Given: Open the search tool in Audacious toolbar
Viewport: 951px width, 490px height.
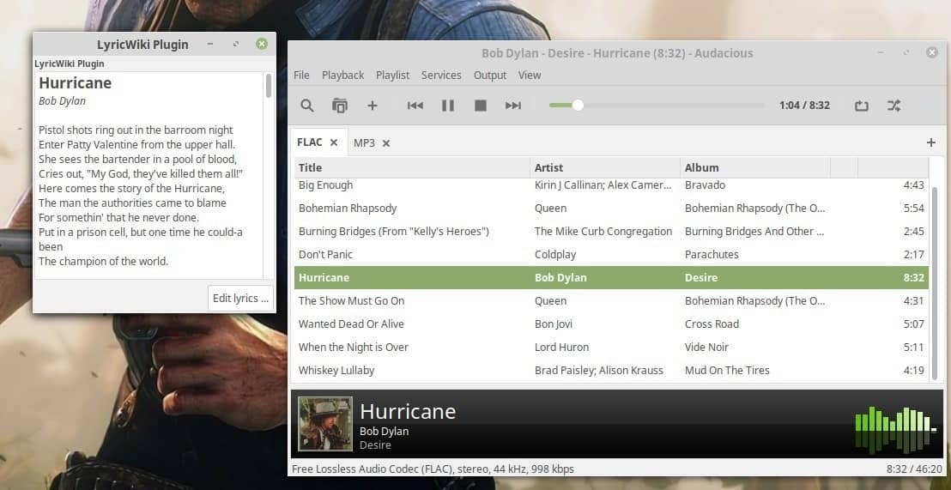Looking at the screenshot, I should coord(307,106).
